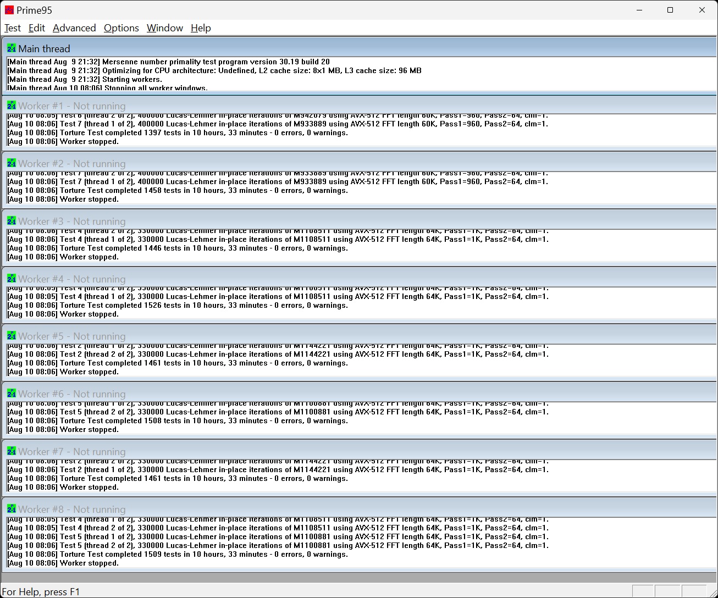Click the Main thread window icon

12,48
